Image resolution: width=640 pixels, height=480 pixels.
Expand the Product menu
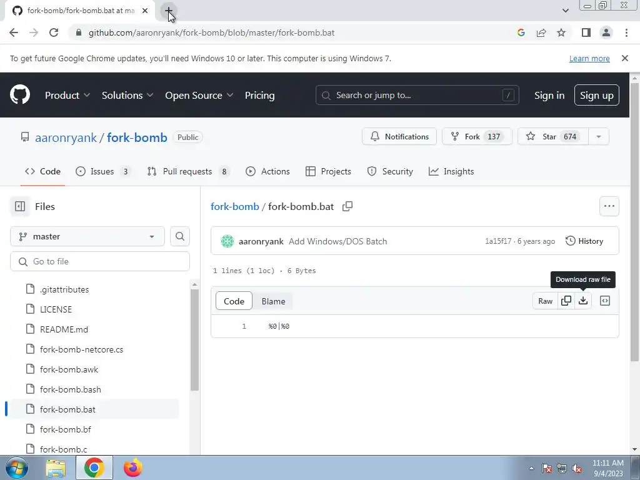pos(67,95)
